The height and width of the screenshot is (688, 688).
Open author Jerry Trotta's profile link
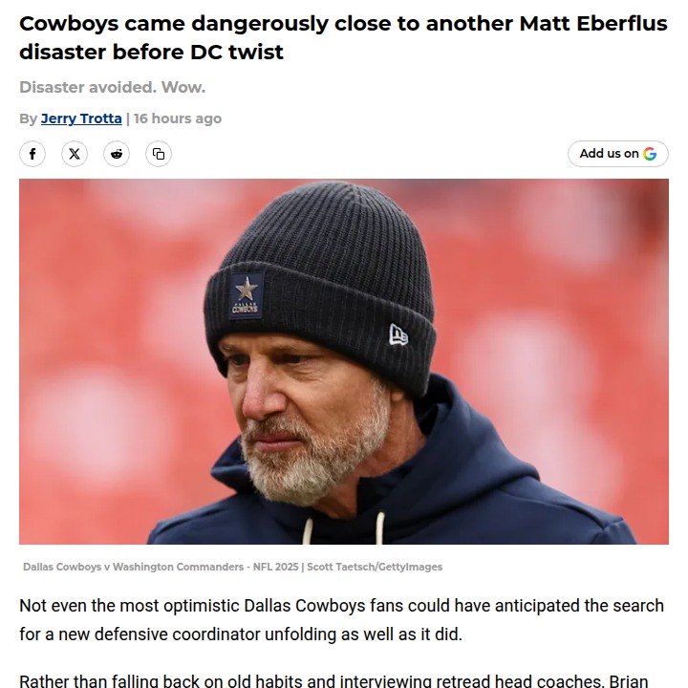[x=81, y=118]
